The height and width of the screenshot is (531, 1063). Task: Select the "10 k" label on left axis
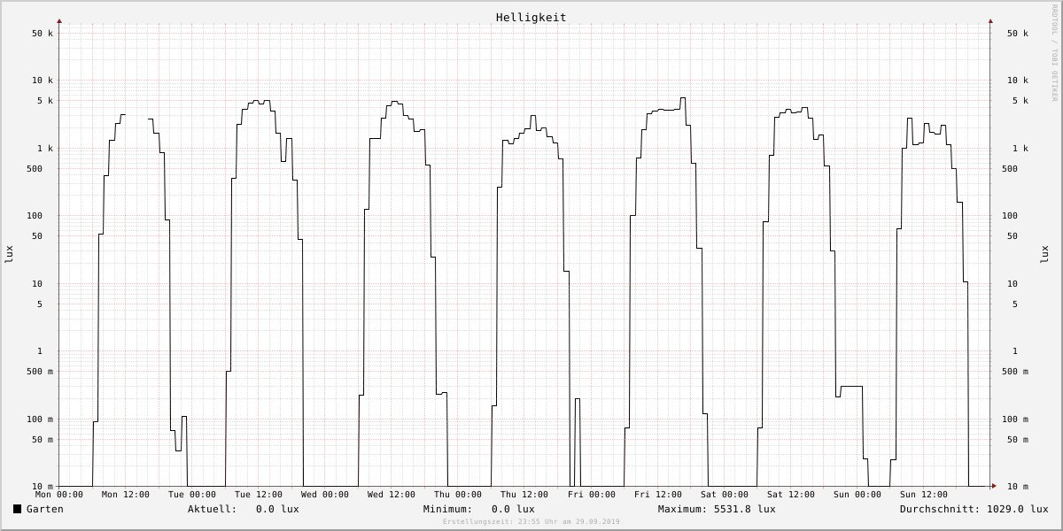[x=43, y=81]
